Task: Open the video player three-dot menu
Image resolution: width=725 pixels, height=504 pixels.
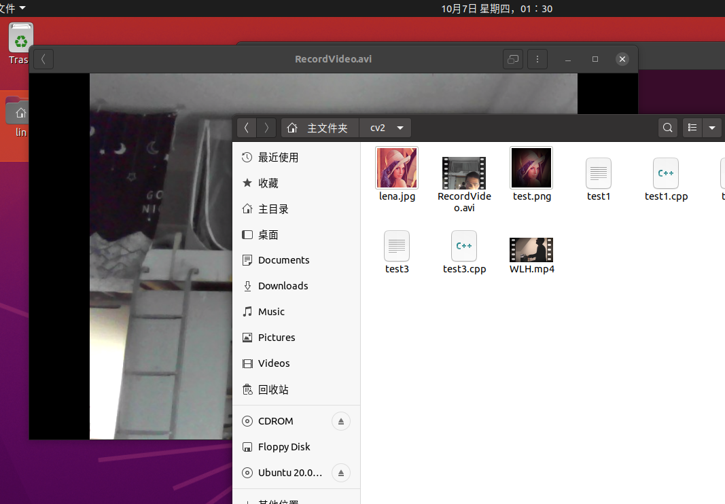Action: (x=537, y=59)
